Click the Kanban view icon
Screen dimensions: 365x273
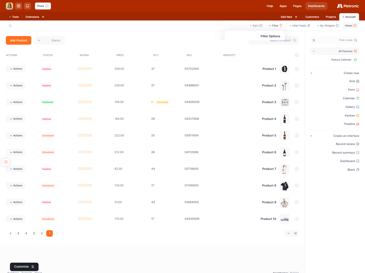[x=358, y=116]
